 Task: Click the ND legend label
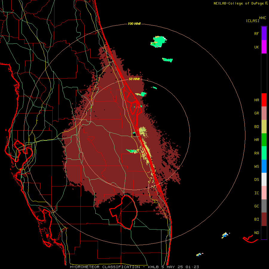[256, 233]
